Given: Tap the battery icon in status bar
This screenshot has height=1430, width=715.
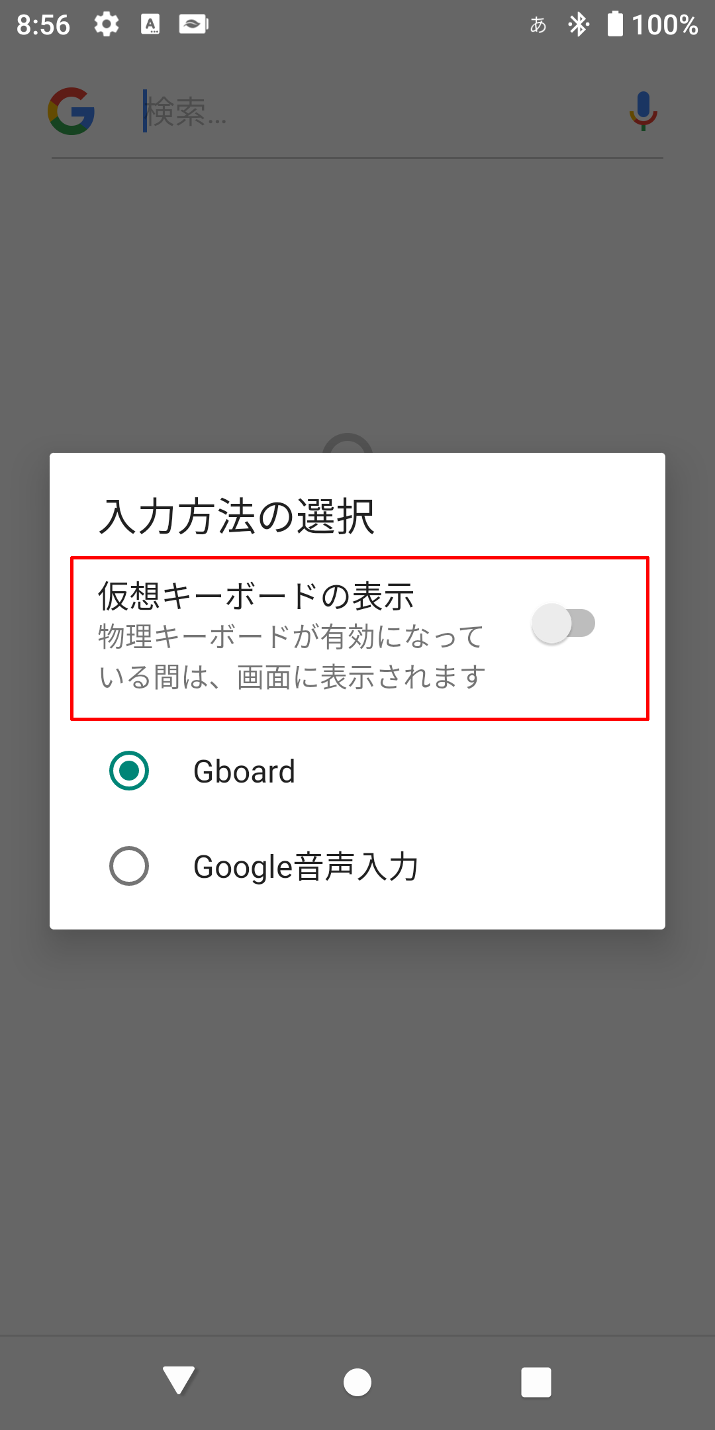Looking at the screenshot, I should [x=615, y=24].
